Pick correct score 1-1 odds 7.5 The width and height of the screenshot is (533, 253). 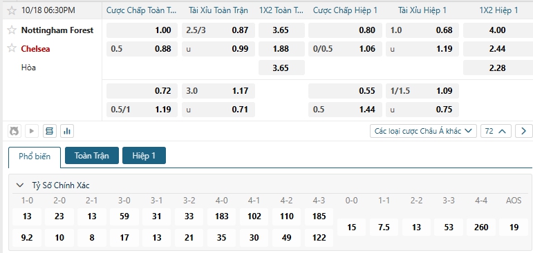click(x=384, y=227)
